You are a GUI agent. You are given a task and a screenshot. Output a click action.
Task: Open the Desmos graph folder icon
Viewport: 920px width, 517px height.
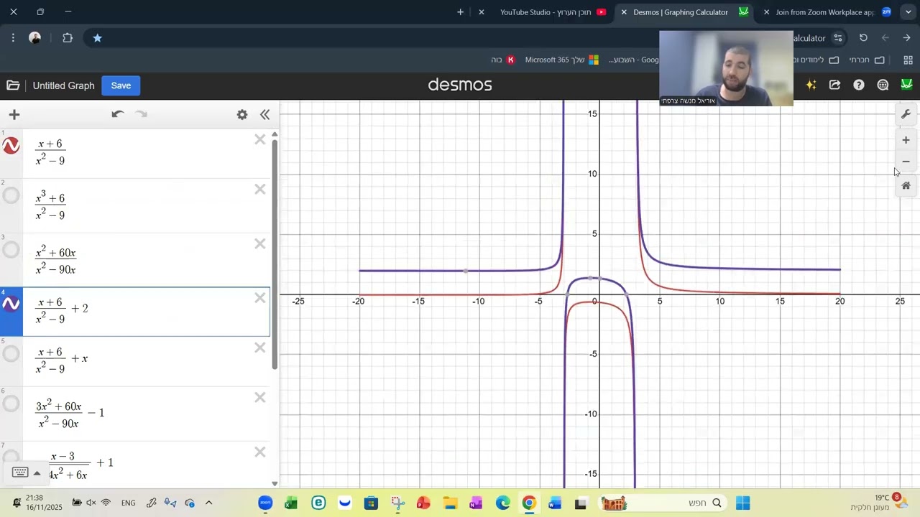pos(13,85)
